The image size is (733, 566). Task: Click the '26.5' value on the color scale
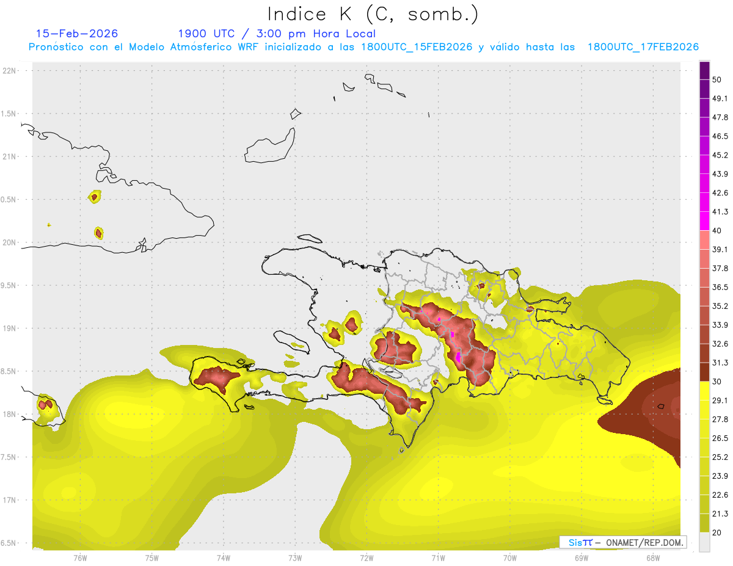[720, 438]
